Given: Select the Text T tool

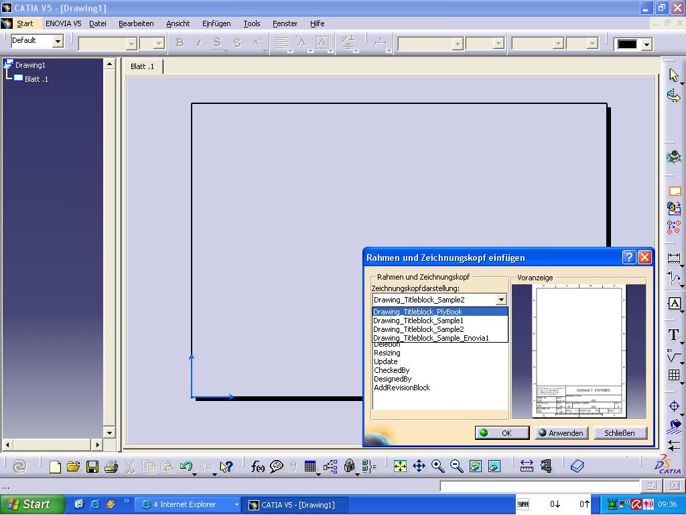Looking at the screenshot, I should (x=674, y=335).
